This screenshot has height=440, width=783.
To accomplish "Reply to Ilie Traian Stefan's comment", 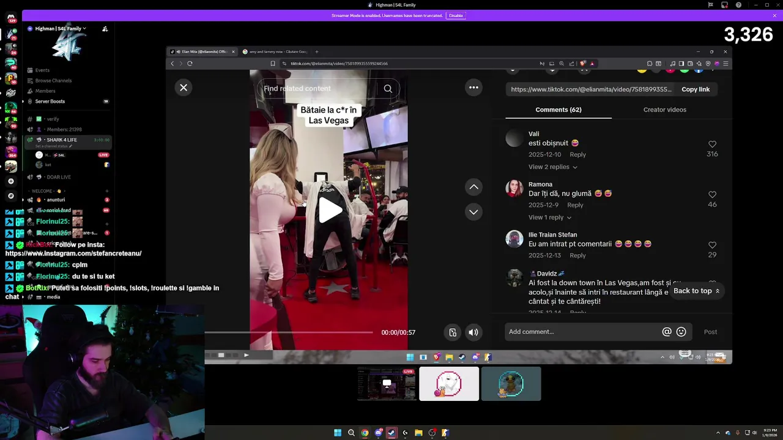I will [577, 255].
